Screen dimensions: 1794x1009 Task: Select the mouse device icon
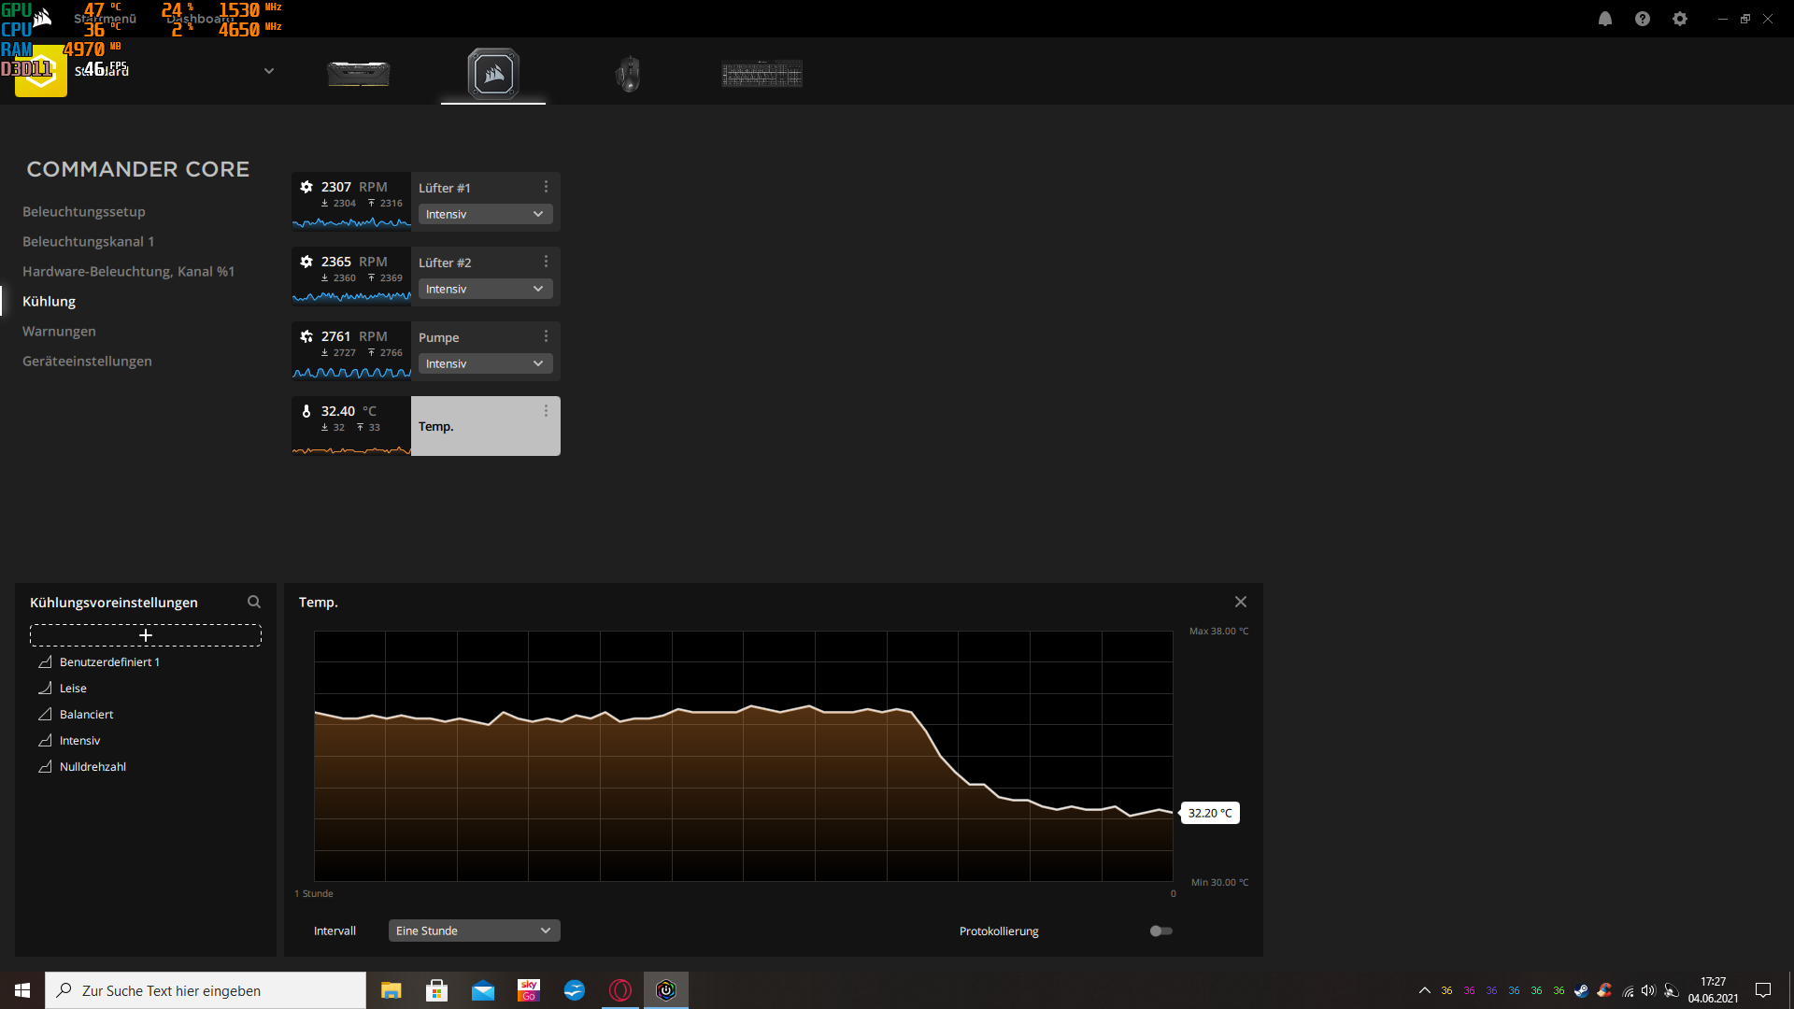pyautogui.click(x=628, y=74)
